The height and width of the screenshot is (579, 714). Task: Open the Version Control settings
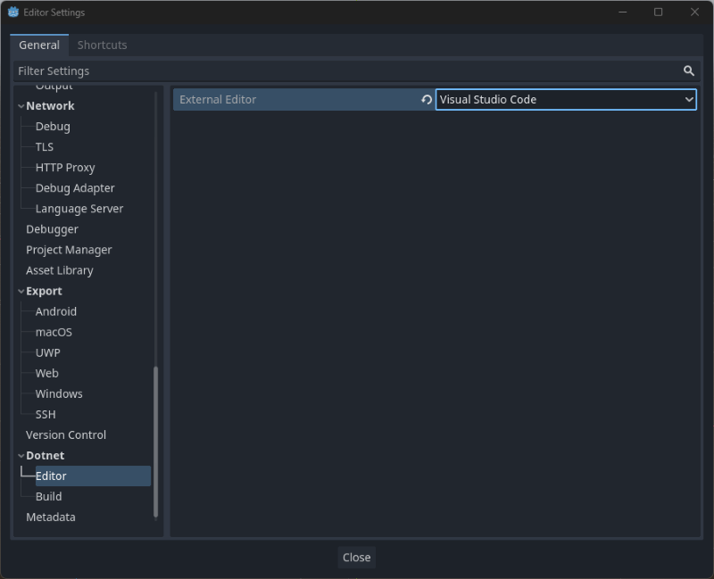[x=65, y=434]
